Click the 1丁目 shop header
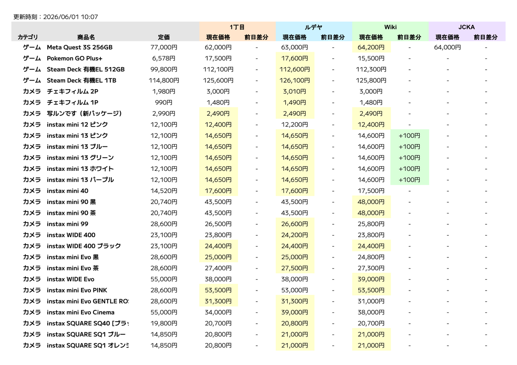The width and height of the screenshot is (517, 365). click(x=237, y=27)
